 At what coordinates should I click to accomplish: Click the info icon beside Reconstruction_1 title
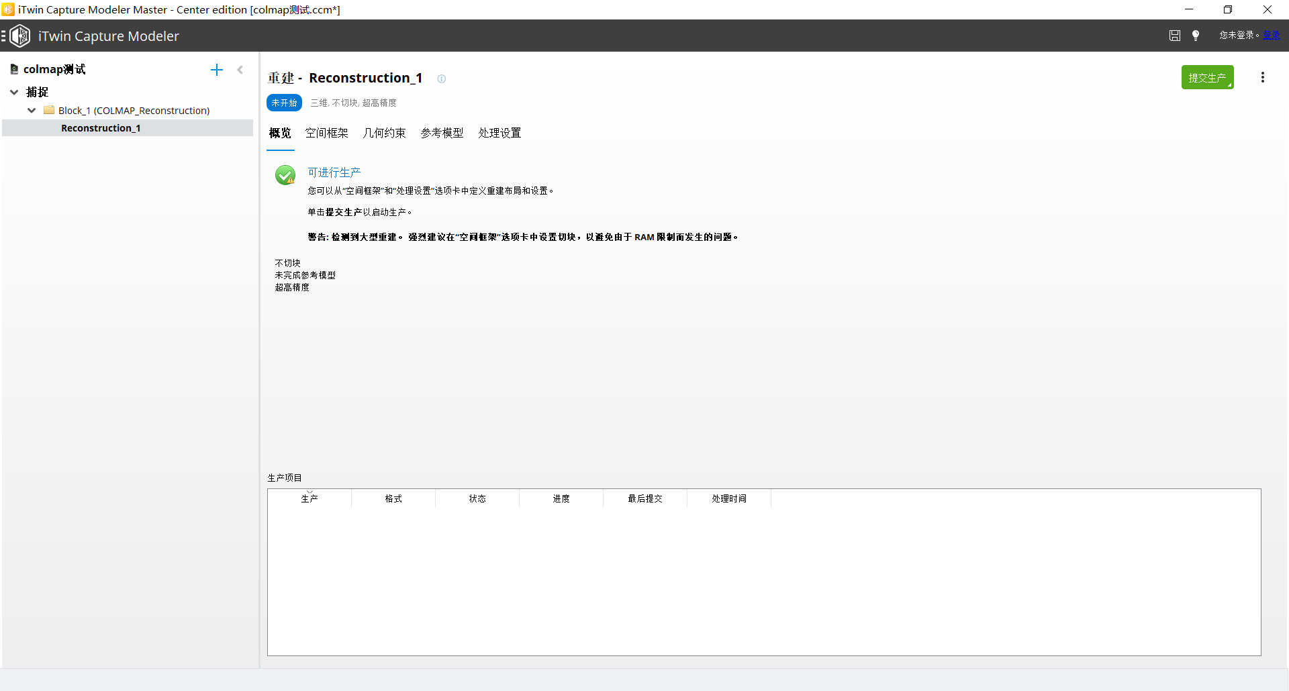pyautogui.click(x=441, y=78)
